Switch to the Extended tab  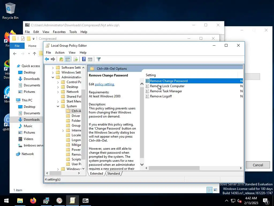tap(96, 174)
